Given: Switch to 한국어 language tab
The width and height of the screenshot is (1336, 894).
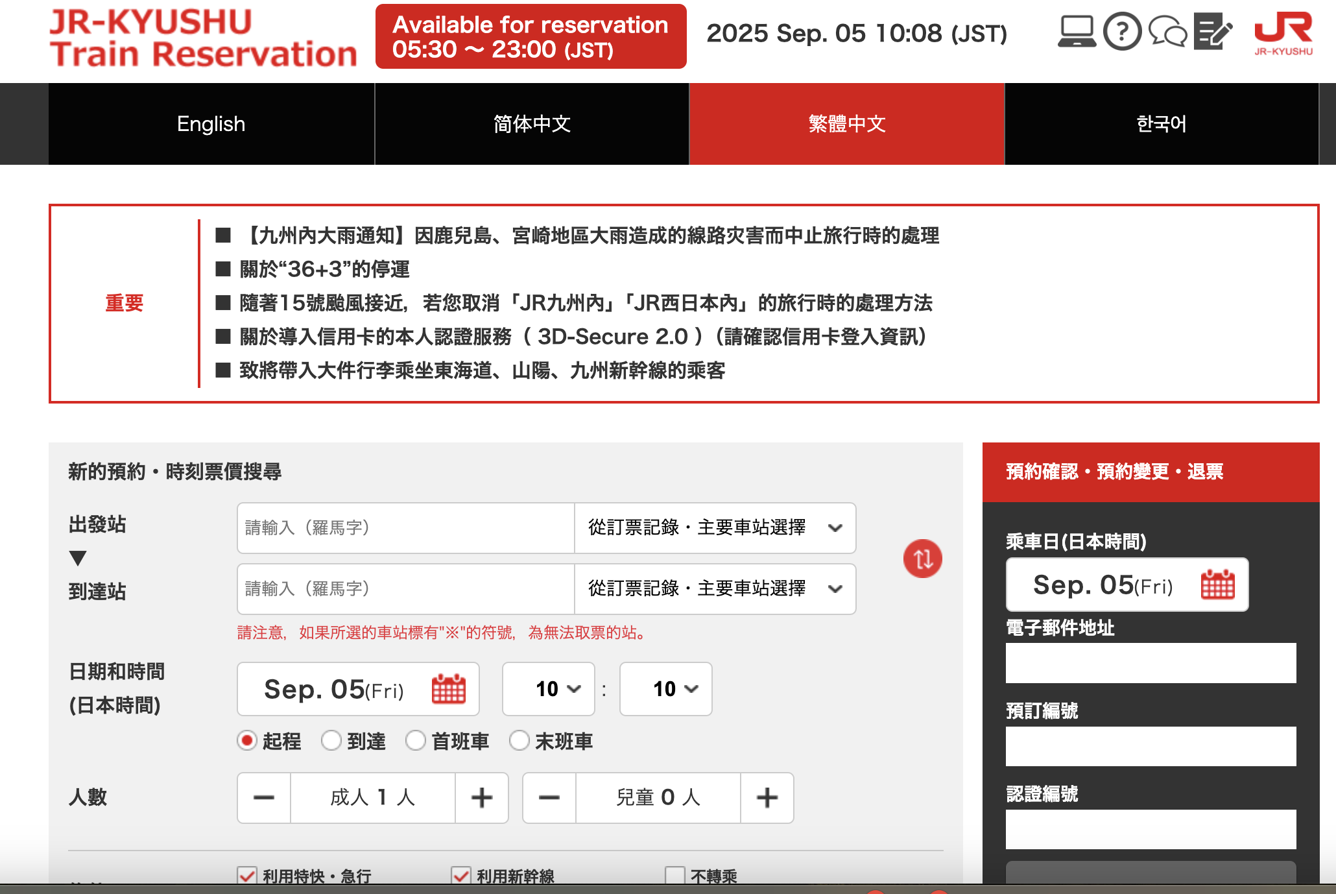Looking at the screenshot, I should click(1161, 124).
